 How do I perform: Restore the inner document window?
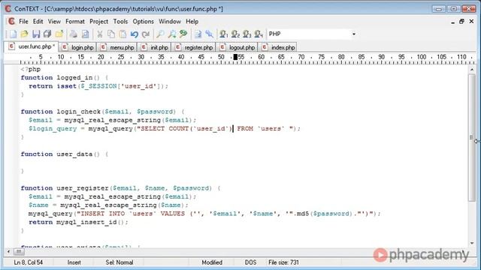click(461, 22)
